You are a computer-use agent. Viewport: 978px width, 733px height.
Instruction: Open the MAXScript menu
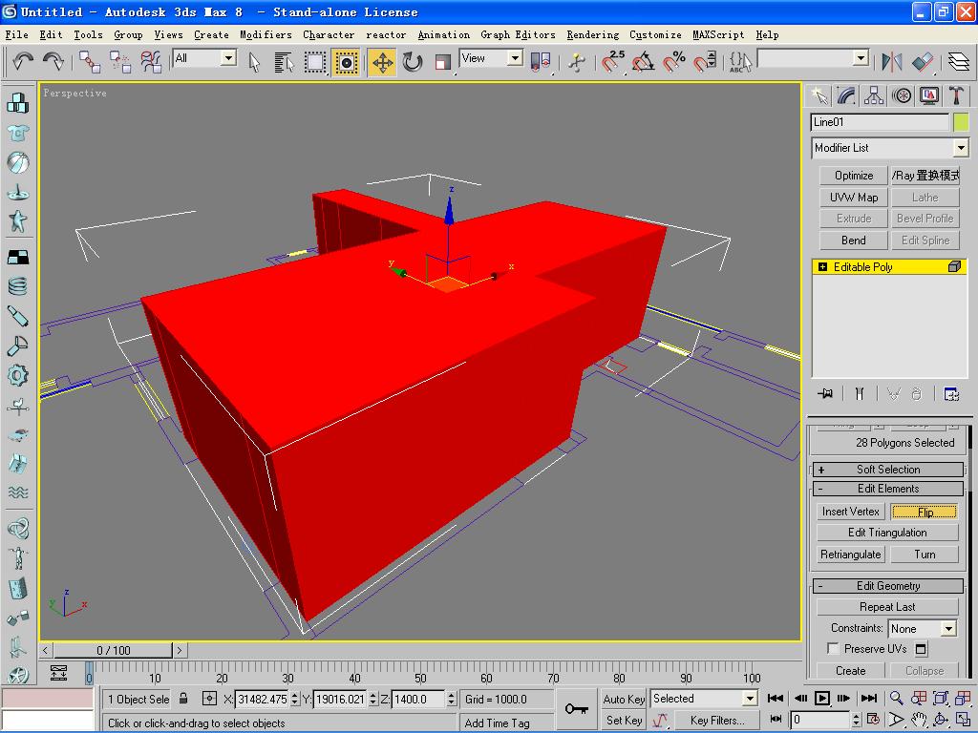(718, 35)
